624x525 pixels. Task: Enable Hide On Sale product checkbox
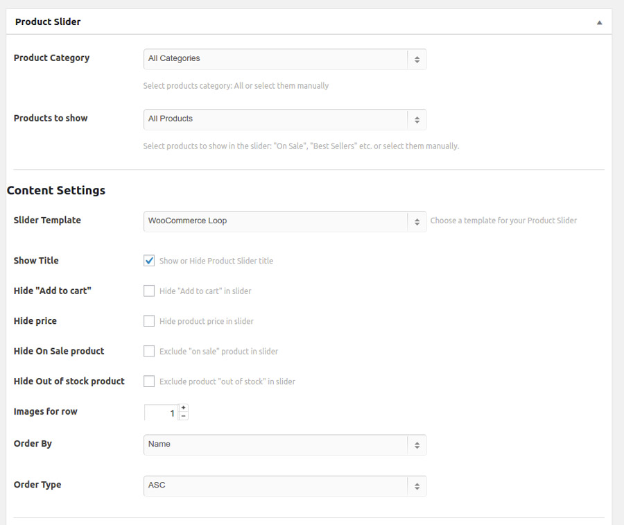click(x=149, y=351)
